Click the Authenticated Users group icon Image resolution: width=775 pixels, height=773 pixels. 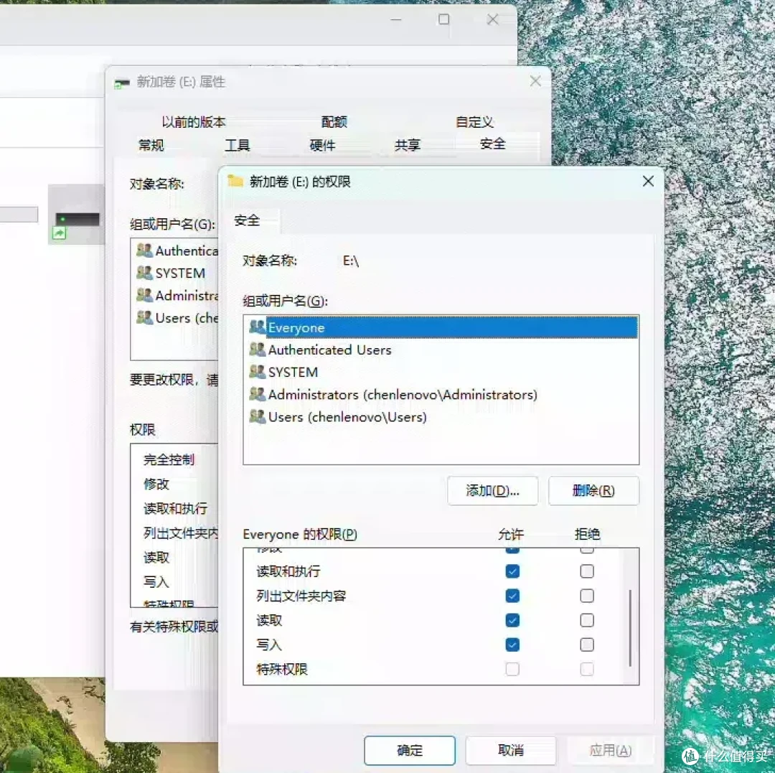pos(258,350)
